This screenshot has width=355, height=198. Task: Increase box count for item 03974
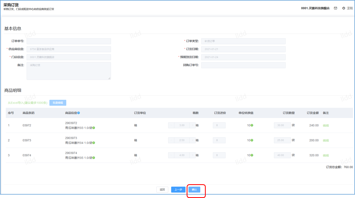(192, 155)
